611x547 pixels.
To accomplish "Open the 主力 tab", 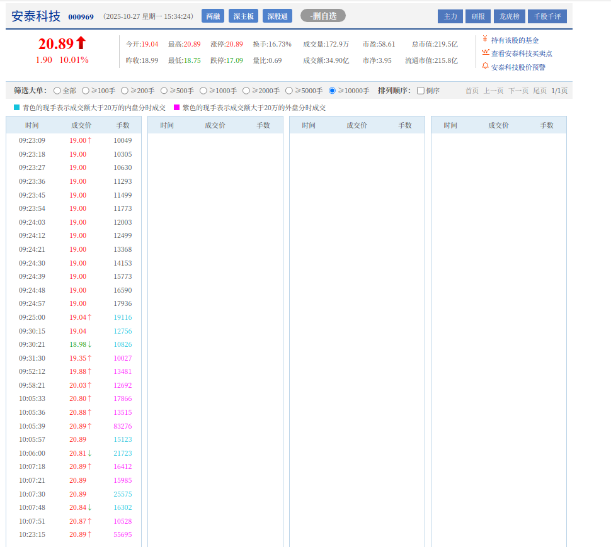I will point(450,16).
